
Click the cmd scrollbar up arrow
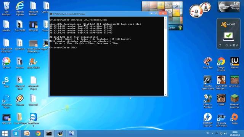tap(165, 18)
